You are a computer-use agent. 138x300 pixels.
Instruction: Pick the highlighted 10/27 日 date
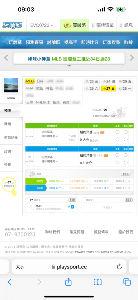coord(108,88)
